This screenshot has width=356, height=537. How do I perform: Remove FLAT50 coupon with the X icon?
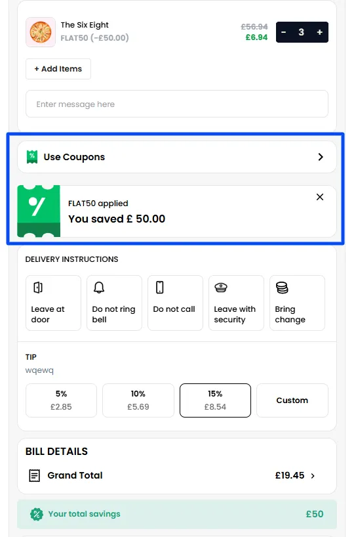tap(320, 197)
